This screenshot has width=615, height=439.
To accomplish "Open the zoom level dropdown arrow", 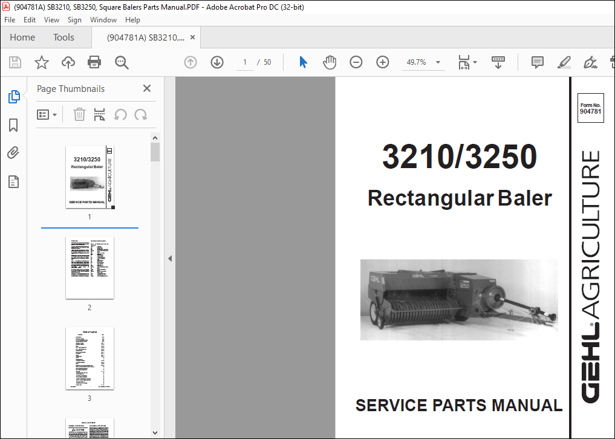I will pos(438,62).
